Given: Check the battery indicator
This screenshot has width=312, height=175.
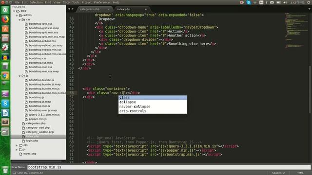Looking at the screenshot, I should click(x=279, y=2).
